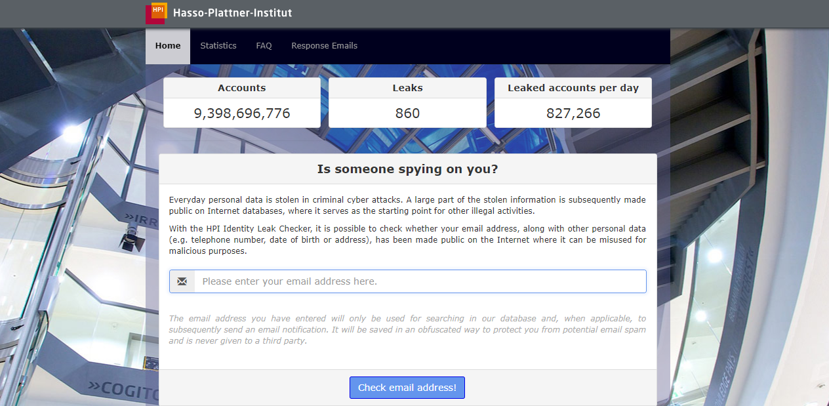Click the paragraph about HPI Identity Leak Checker
The width and height of the screenshot is (829, 406).
point(407,240)
